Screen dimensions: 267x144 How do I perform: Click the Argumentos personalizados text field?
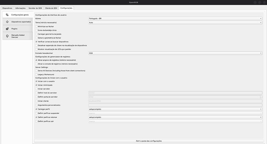tap(175, 105)
